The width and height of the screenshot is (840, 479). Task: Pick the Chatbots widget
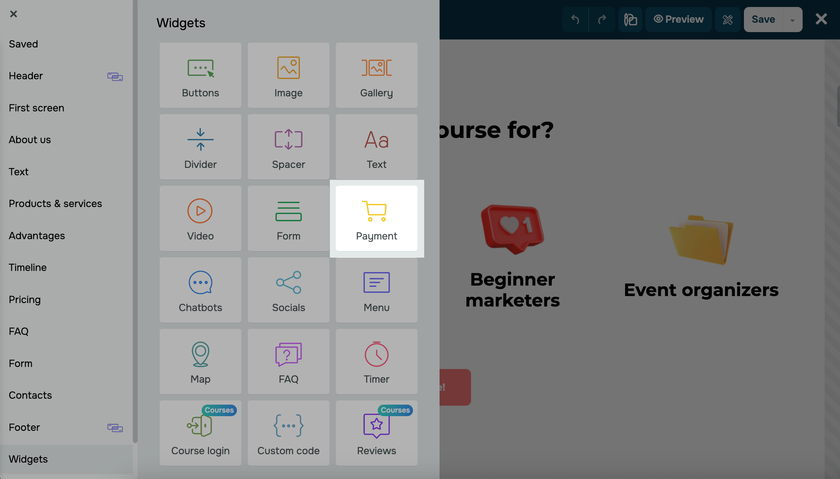point(200,290)
